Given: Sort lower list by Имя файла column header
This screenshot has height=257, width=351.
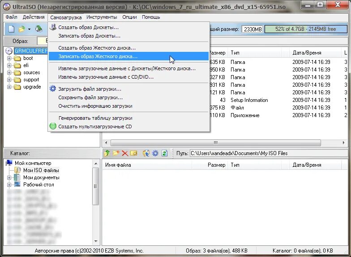Looking at the screenshot, I should coord(147,165).
